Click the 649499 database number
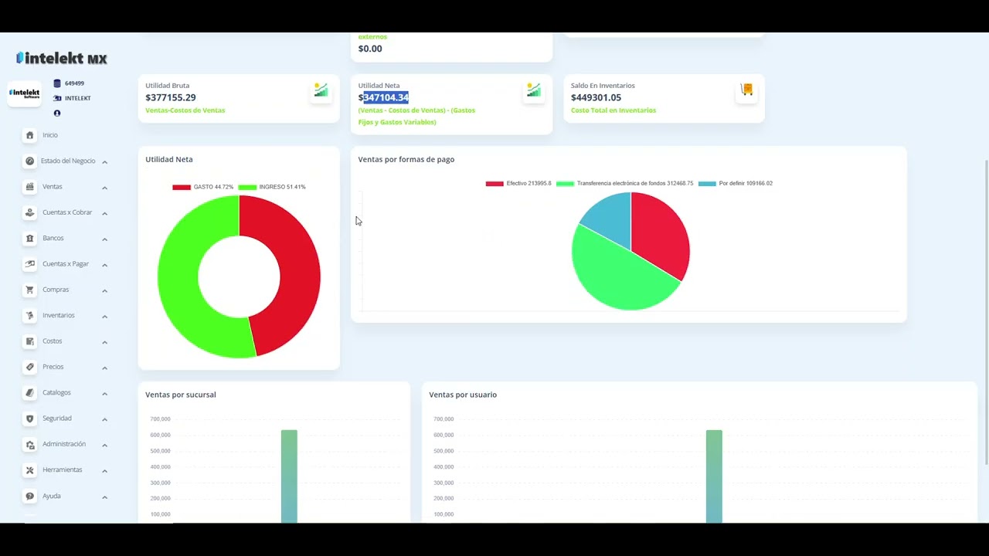Image resolution: width=989 pixels, height=556 pixels. point(75,83)
